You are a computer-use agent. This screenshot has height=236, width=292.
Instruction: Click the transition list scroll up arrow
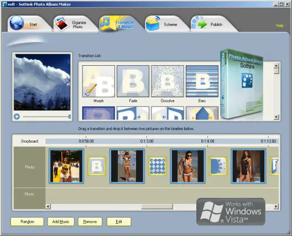(277, 66)
